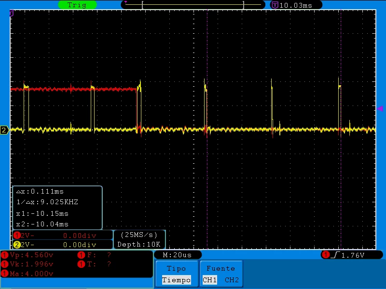Screen dimensions: 386x289
Task: Click the purple trigger level arrow
Action: click(380, 108)
